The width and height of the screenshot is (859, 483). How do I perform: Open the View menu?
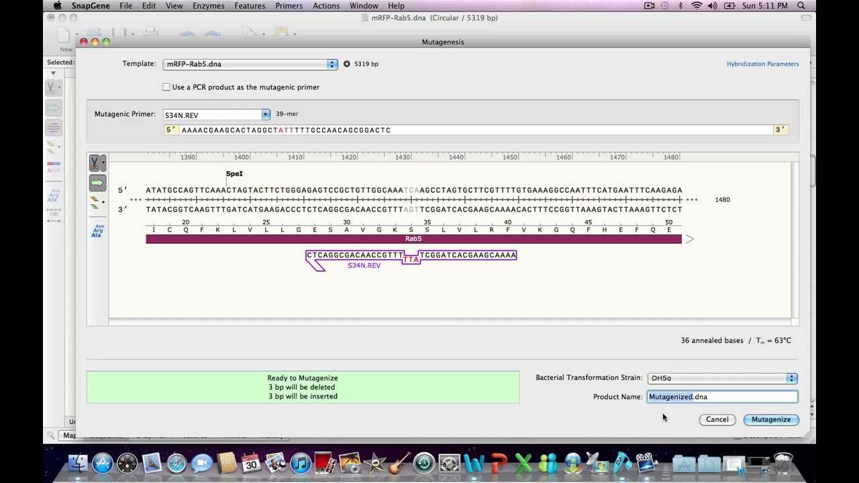click(174, 6)
